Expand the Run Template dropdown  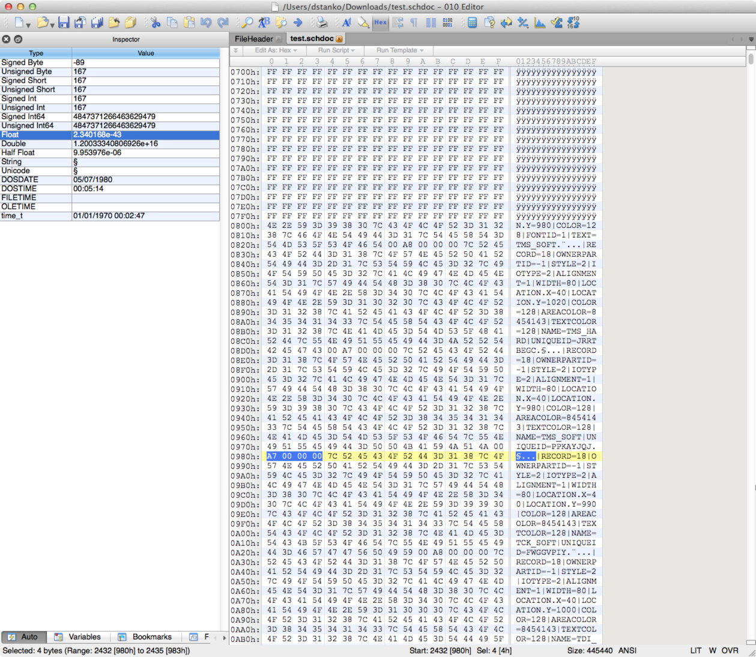[399, 50]
